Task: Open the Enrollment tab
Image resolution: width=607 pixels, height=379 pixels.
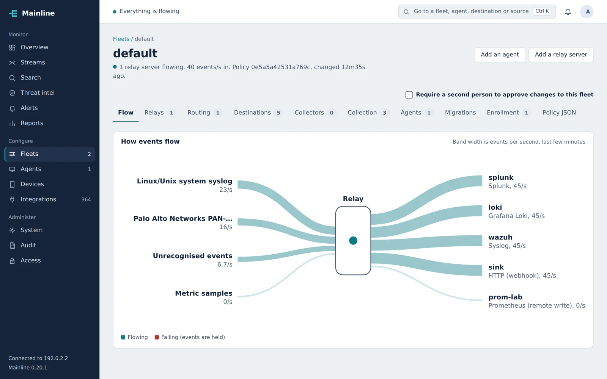Action: tap(508, 113)
